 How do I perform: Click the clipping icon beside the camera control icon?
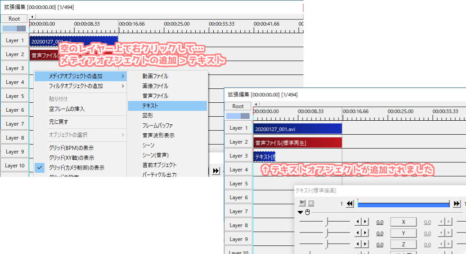[311, 203]
